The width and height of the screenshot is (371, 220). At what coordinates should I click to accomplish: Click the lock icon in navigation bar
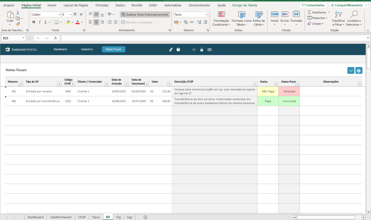point(201,49)
